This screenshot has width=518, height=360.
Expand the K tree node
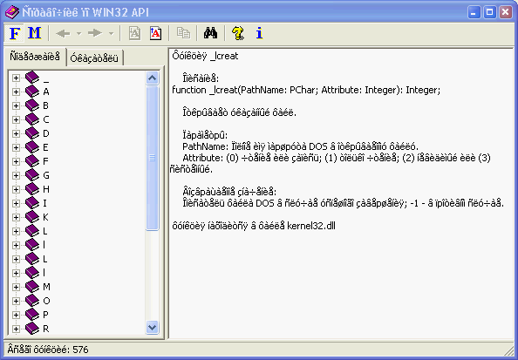click(x=16, y=217)
